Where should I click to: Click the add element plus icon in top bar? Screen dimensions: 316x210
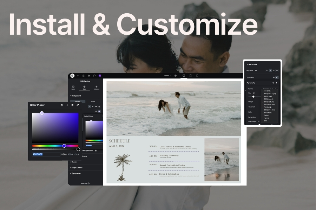pos(78,76)
